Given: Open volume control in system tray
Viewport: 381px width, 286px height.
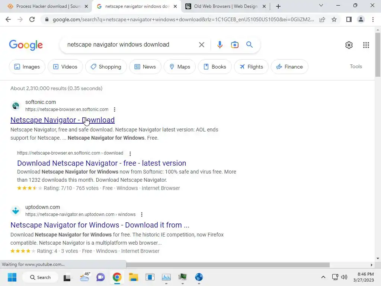Looking at the screenshot, I should [x=344, y=277].
